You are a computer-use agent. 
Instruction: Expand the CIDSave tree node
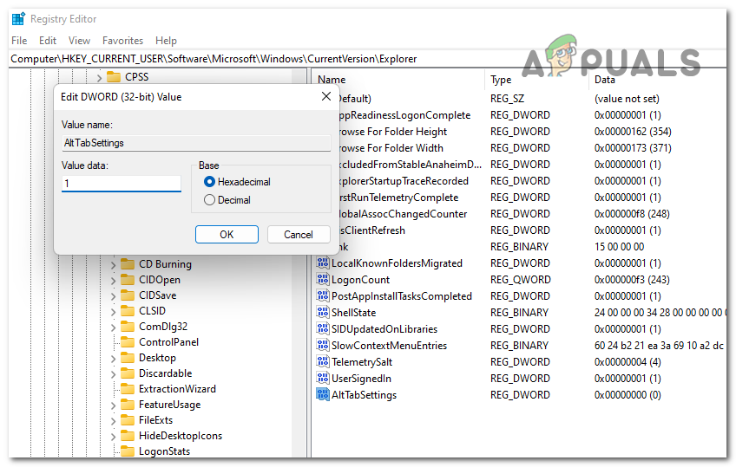pyautogui.click(x=113, y=296)
